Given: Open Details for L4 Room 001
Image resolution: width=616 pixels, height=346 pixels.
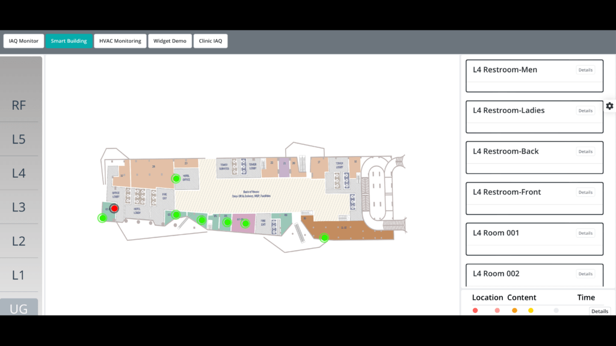Looking at the screenshot, I should click(585, 233).
